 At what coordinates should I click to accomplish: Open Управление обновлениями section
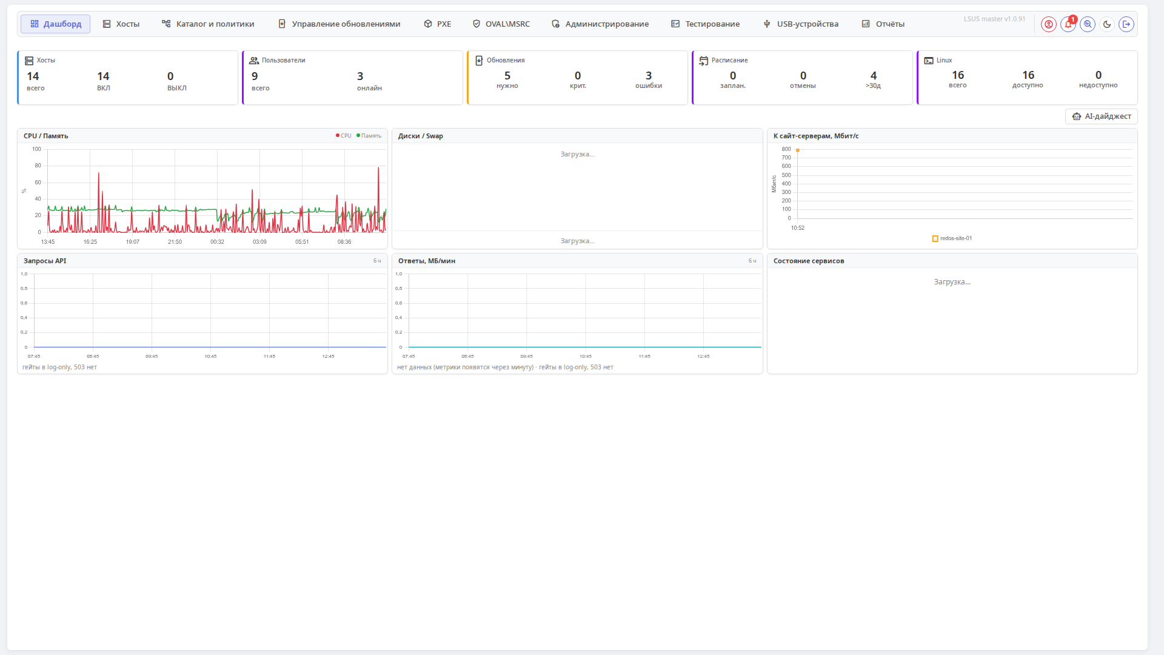[x=339, y=24]
